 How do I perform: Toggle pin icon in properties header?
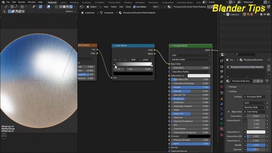click(269, 59)
